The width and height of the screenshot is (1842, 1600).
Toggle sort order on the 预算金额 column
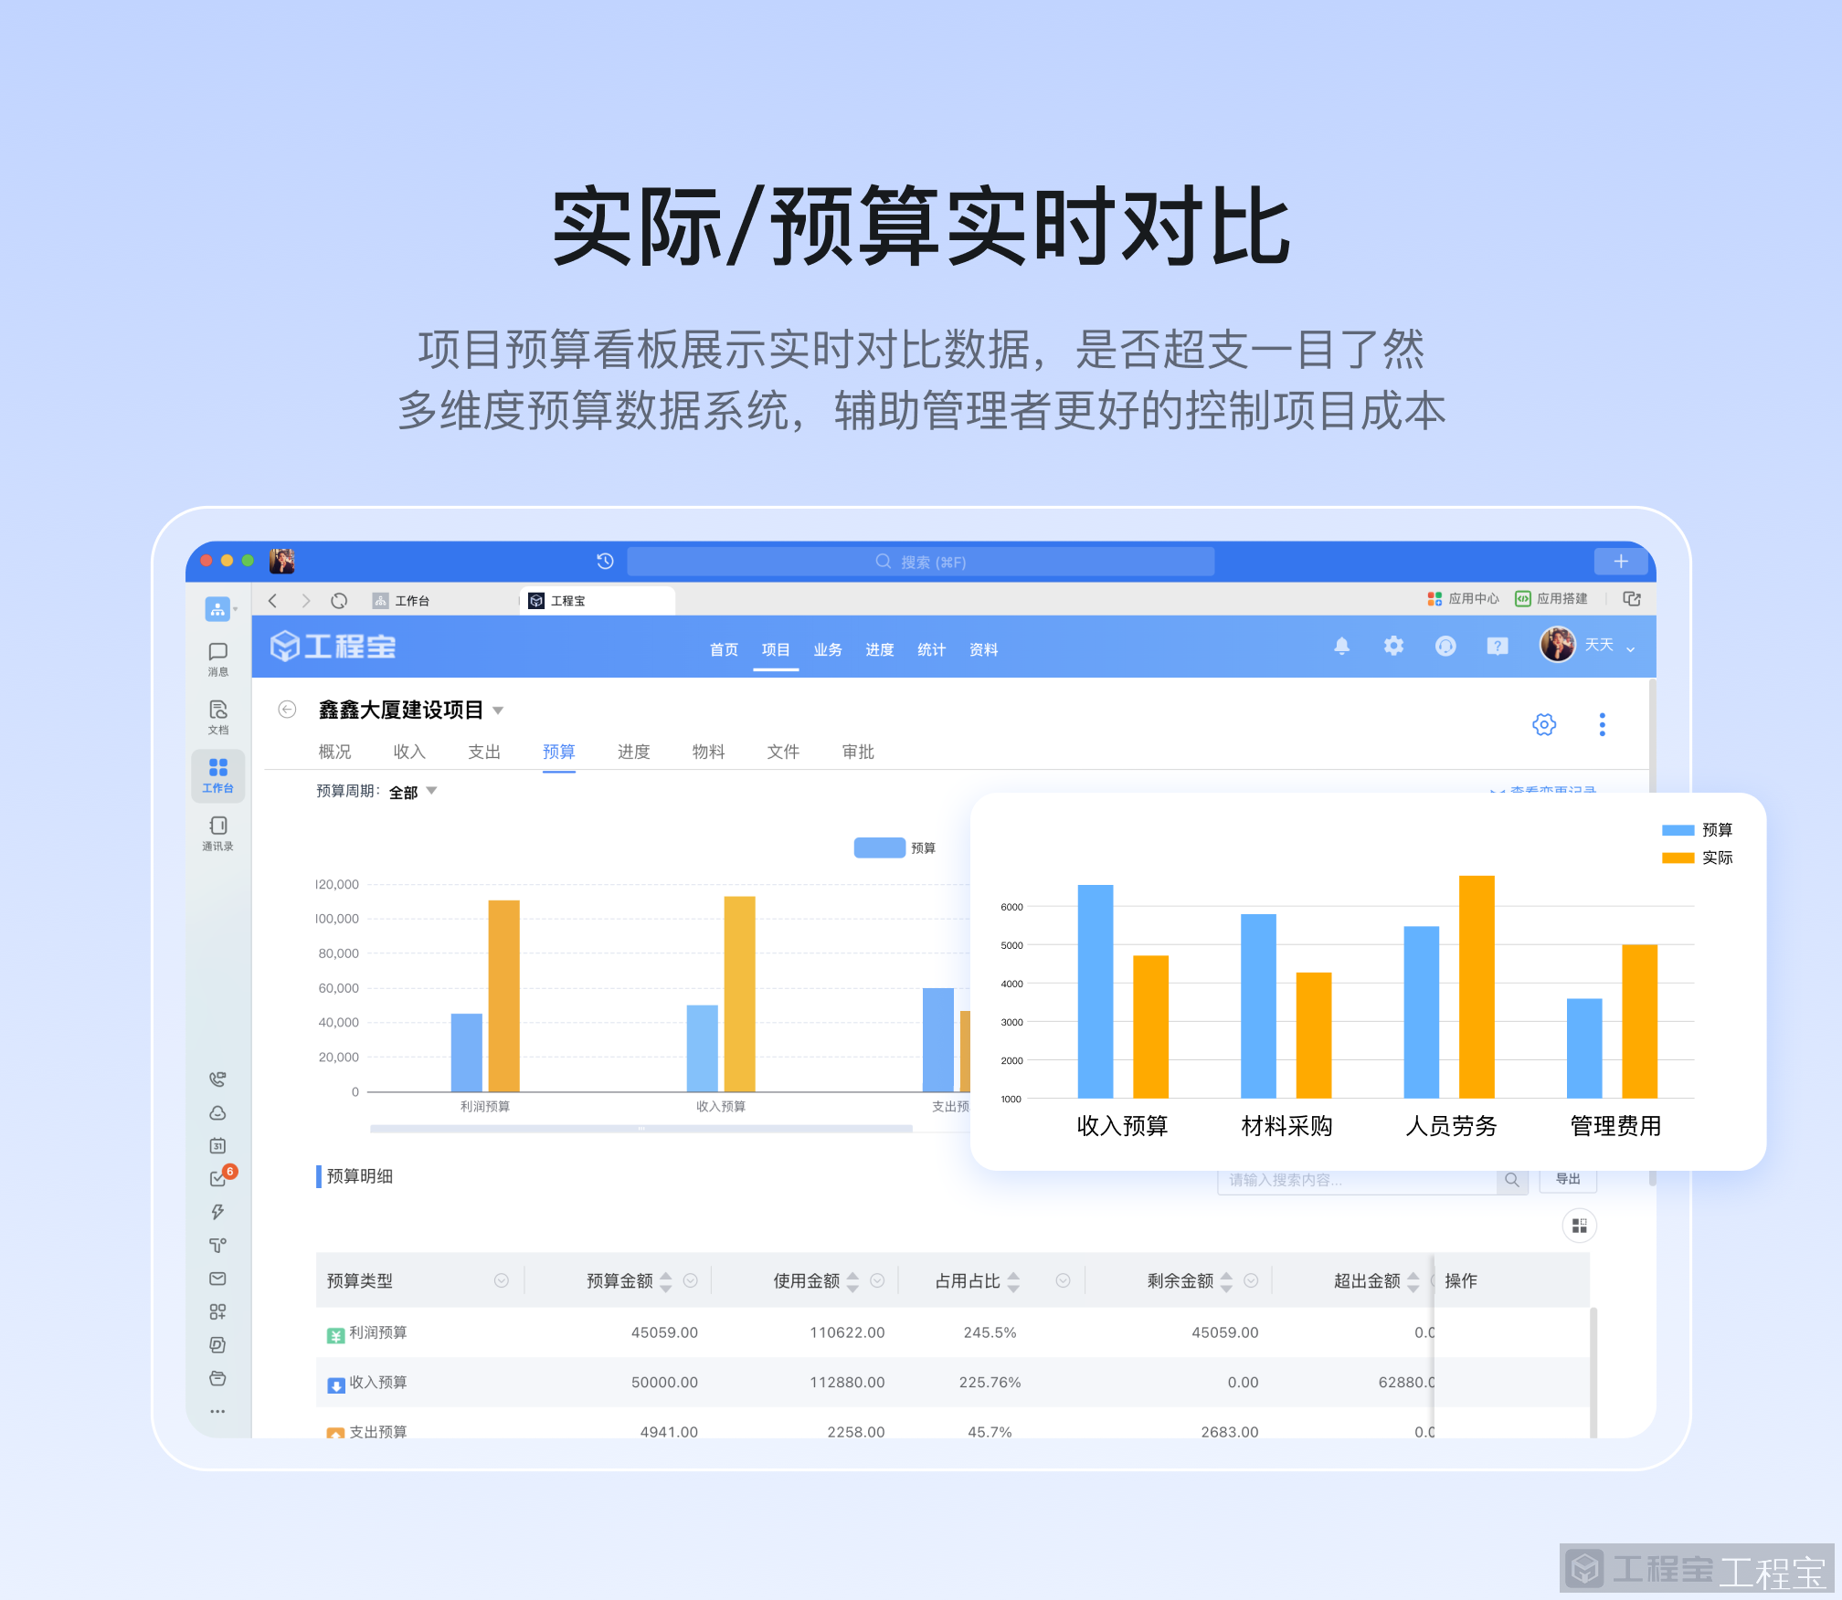click(x=665, y=1280)
